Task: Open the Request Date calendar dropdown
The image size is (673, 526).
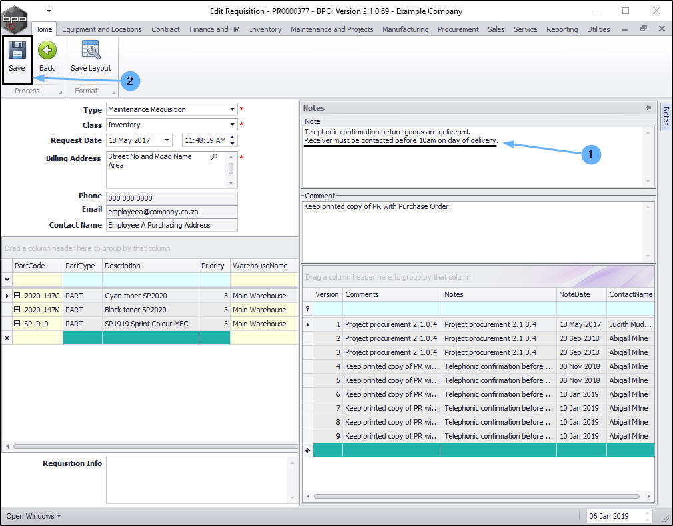Action: click(x=167, y=140)
